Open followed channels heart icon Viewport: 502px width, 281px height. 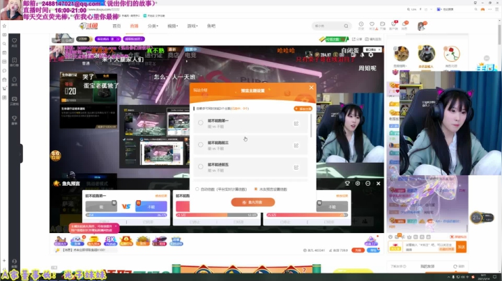point(372,25)
